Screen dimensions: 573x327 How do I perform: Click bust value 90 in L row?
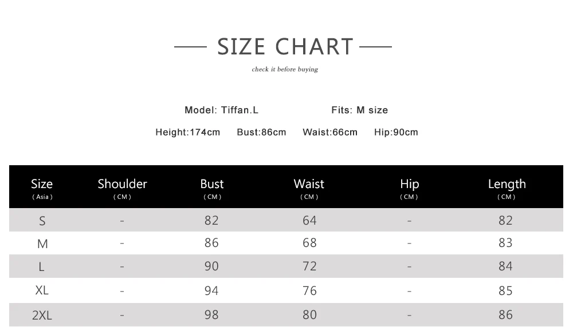click(211, 266)
